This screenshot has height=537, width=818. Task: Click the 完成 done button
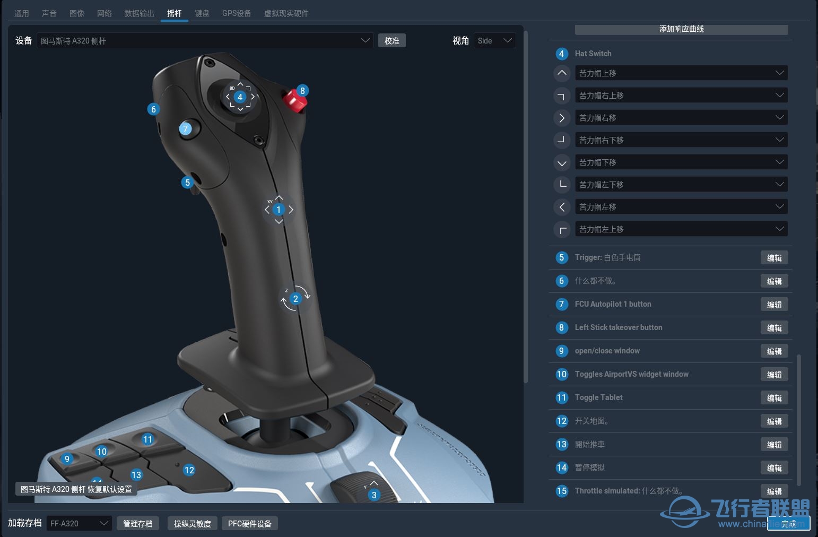click(x=789, y=524)
